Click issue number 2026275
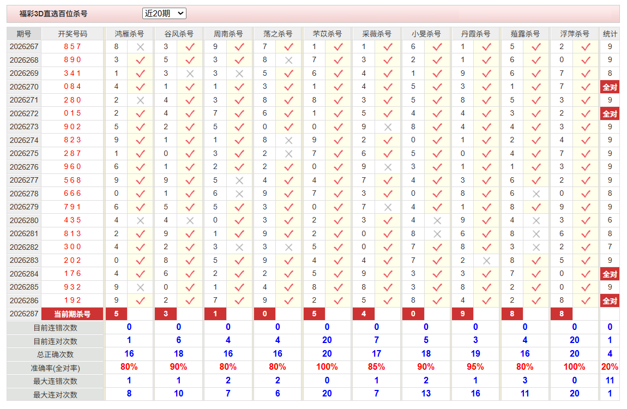Image resolution: width=627 pixels, height=409 pixels. click(x=24, y=154)
